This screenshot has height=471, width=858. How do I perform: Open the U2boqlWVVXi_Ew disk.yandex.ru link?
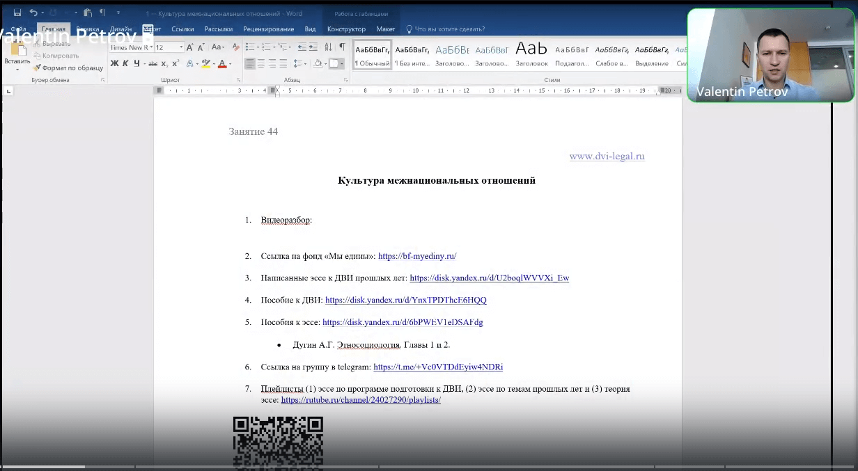pyautogui.click(x=490, y=278)
